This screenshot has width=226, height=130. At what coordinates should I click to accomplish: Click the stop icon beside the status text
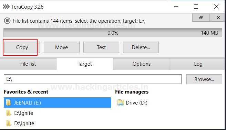pyautogui.click(x=7, y=21)
